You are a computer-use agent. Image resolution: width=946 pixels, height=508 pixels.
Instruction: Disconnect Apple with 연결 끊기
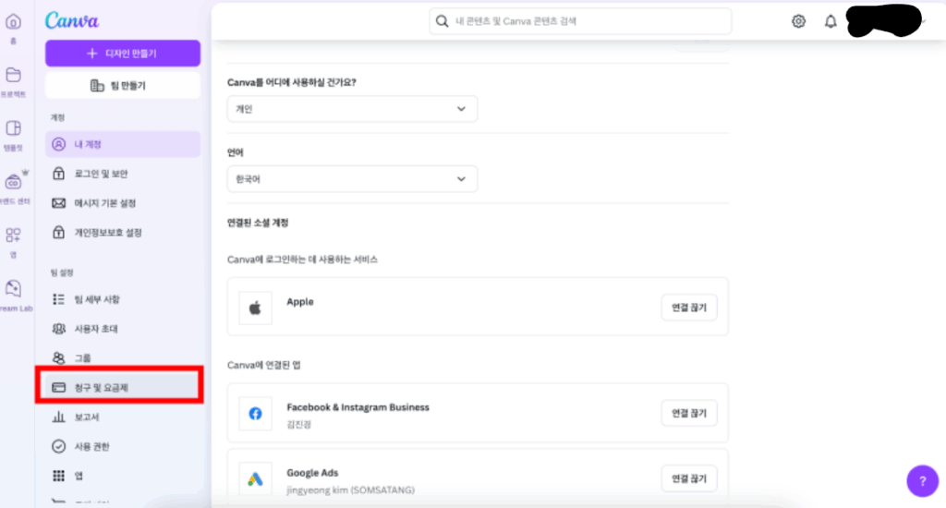pos(689,308)
